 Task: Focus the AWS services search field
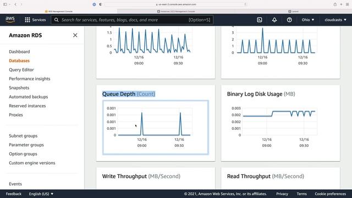[x=132, y=20]
